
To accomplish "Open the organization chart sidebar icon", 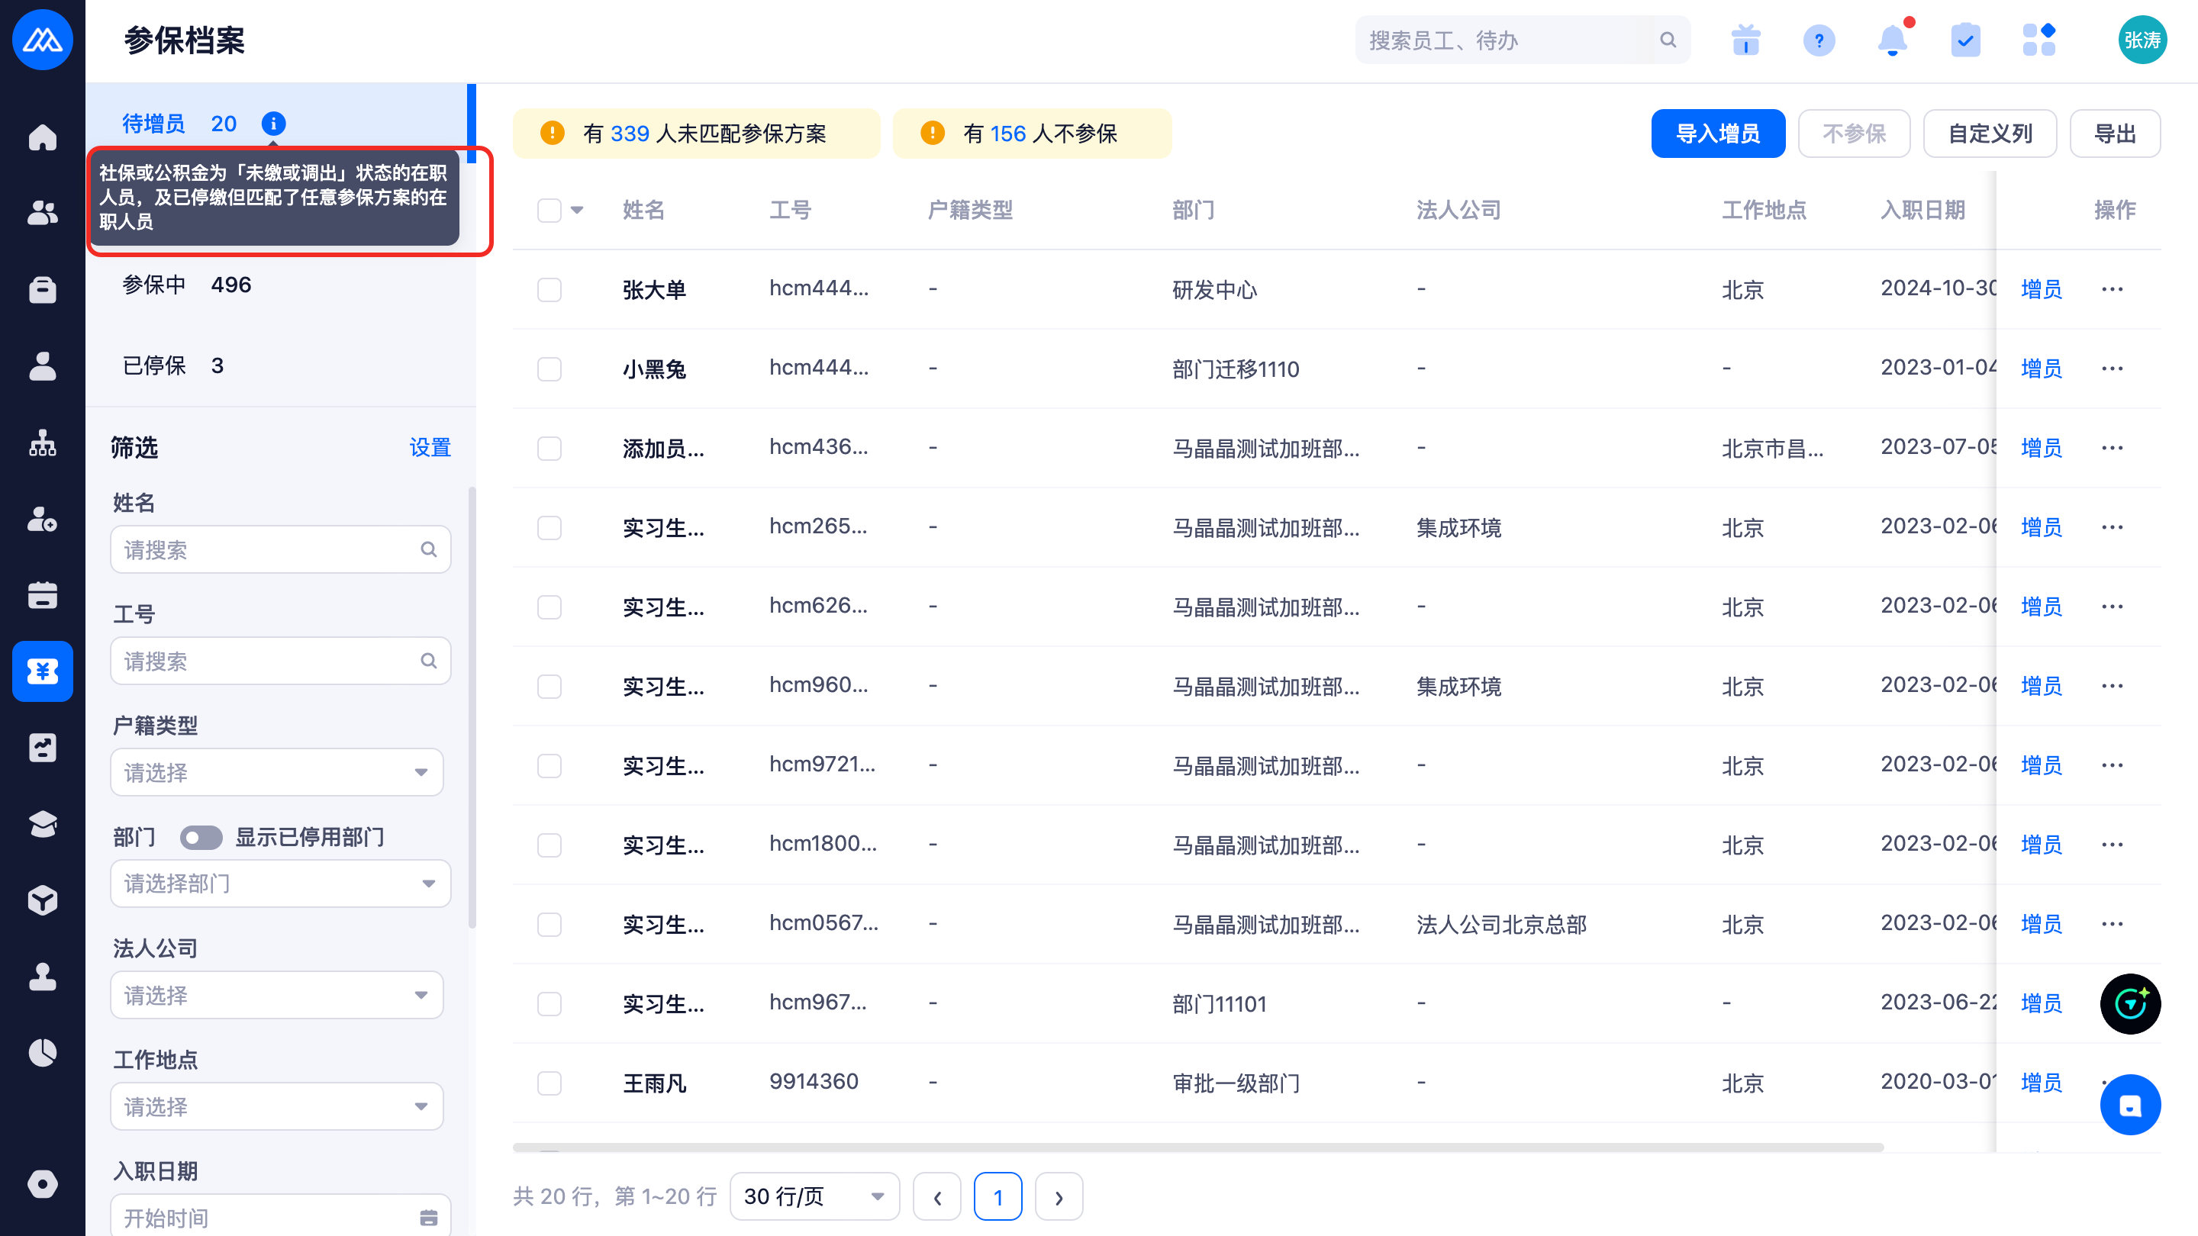I will click(x=42, y=443).
